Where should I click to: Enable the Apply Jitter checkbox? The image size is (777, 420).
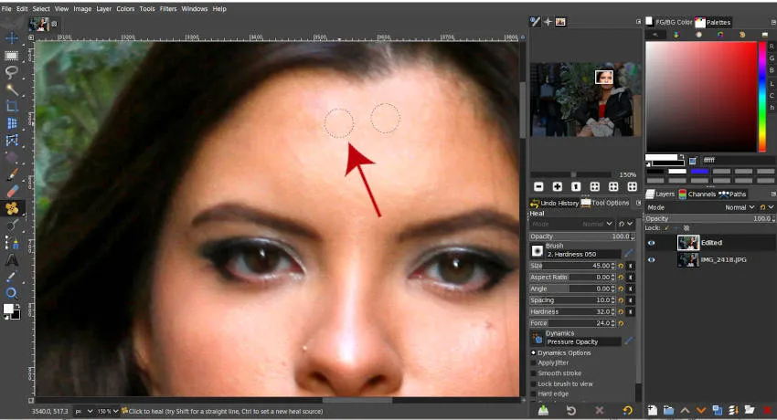pyautogui.click(x=535, y=362)
